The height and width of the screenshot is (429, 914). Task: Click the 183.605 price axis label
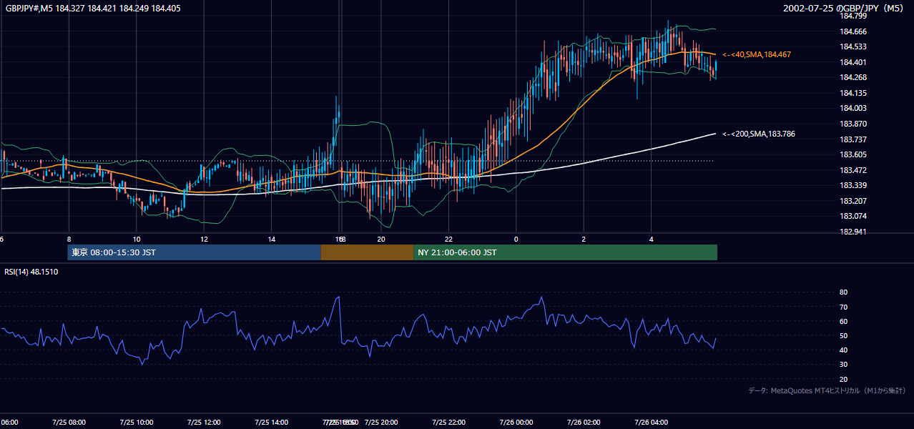tap(852, 154)
